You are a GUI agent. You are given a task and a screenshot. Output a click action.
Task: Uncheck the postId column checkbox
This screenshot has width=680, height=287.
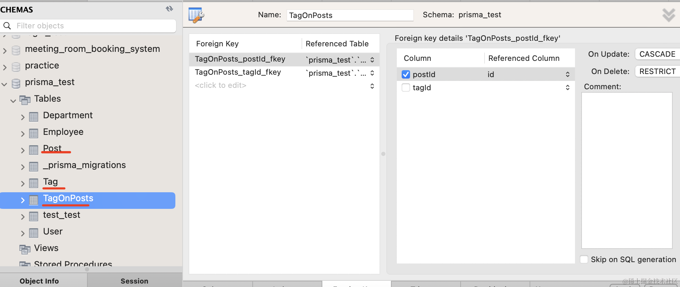[x=406, y=74]
